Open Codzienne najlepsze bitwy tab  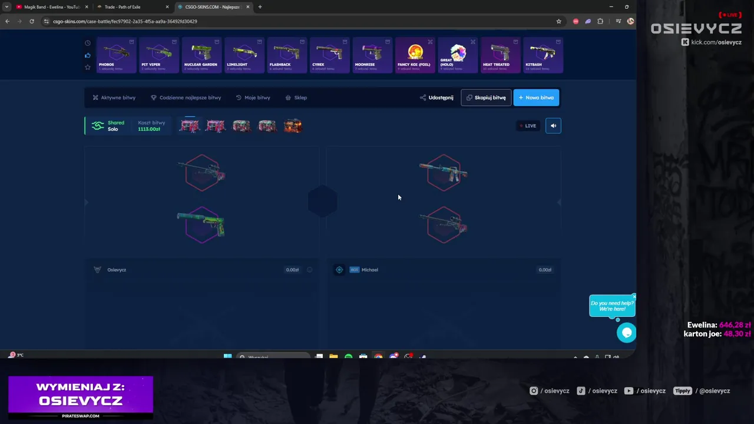186,98
